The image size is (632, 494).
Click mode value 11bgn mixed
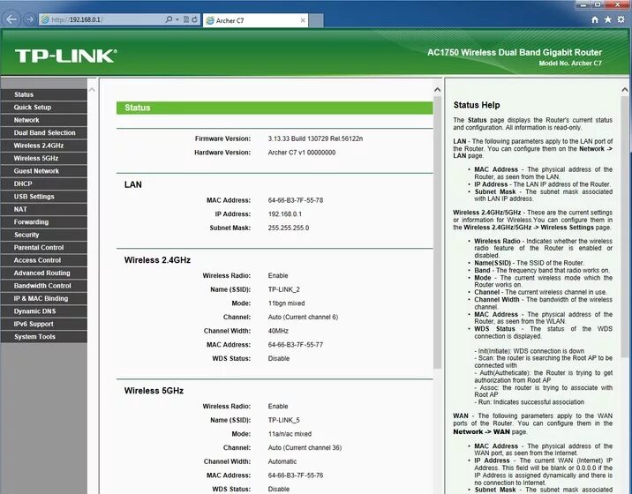(x=286, y=303)
